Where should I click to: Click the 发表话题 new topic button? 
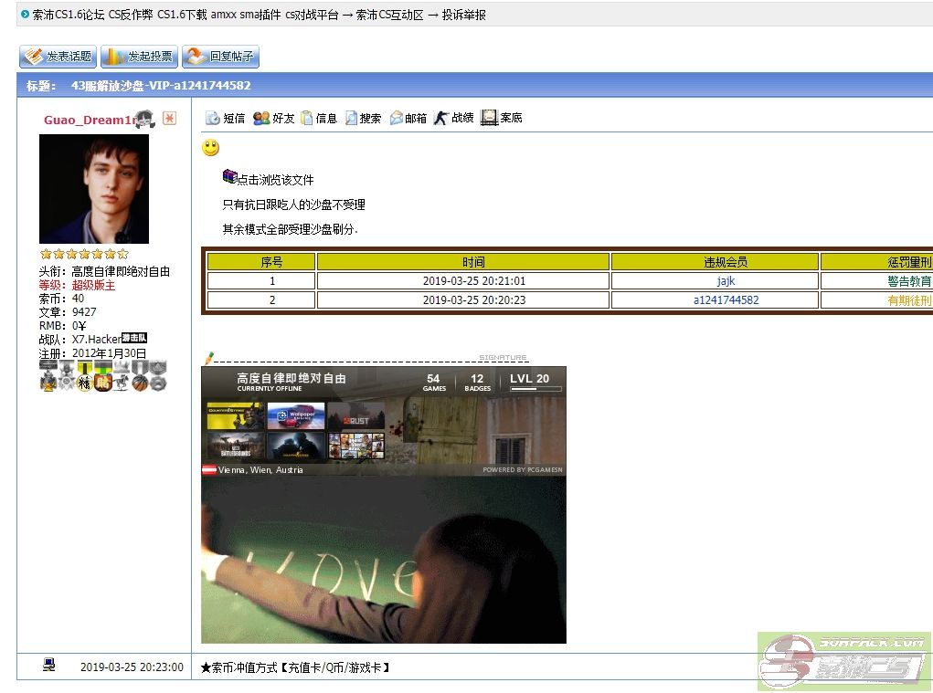58,57
